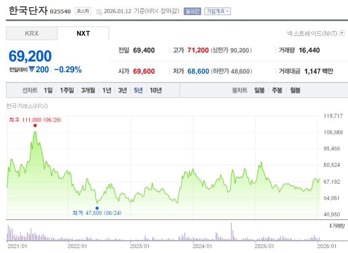
Task: Click the trading volume value 16,440
Action: (x=309, y=50)
